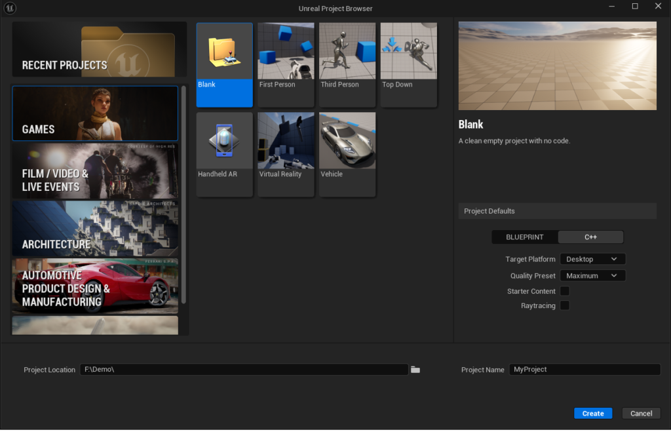Choose the Handheld AR template
Screen dimensions: 671x432
point(224,153)
